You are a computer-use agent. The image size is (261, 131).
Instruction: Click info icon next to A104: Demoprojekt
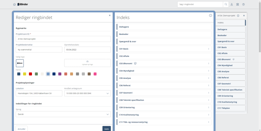coord(238,16)
